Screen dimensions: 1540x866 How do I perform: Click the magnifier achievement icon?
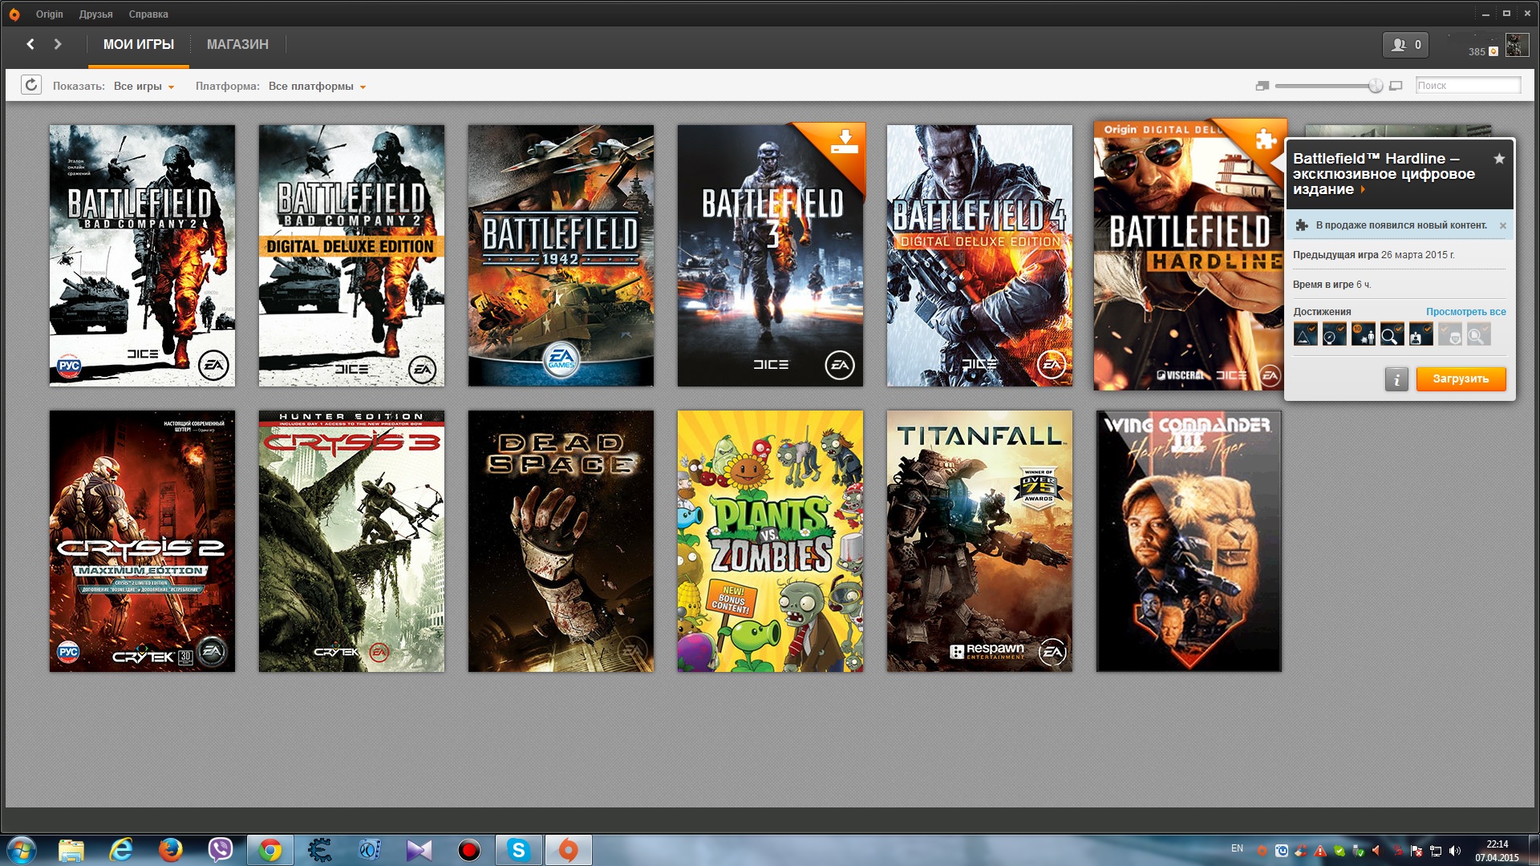coord(1392,334)
